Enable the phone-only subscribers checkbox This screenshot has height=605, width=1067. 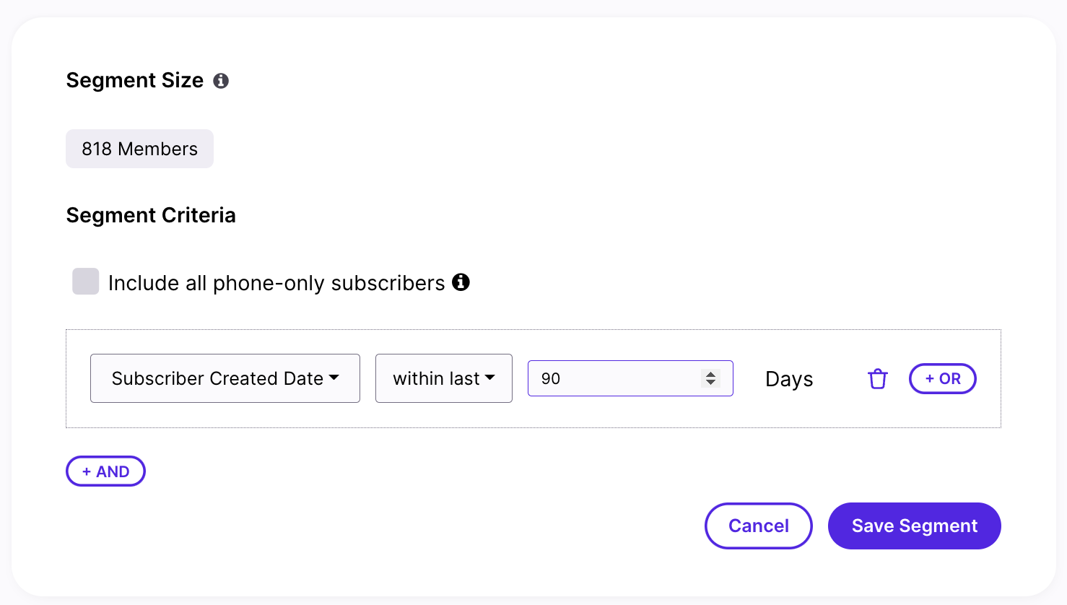(x=85, y=282)
